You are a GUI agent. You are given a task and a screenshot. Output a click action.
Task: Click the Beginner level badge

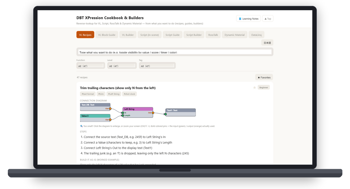click(x=264, y=87)
